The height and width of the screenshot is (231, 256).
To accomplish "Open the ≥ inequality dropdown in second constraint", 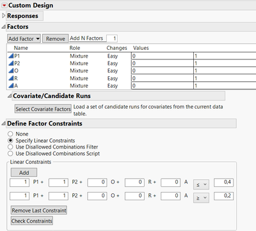I will tap(201, 198).
